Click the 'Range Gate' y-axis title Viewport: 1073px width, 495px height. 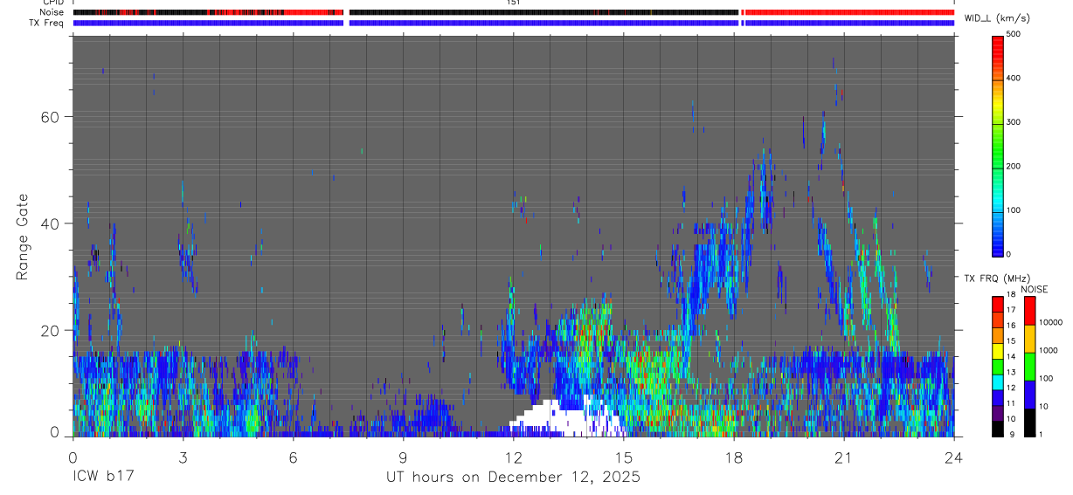coord(24,237)
